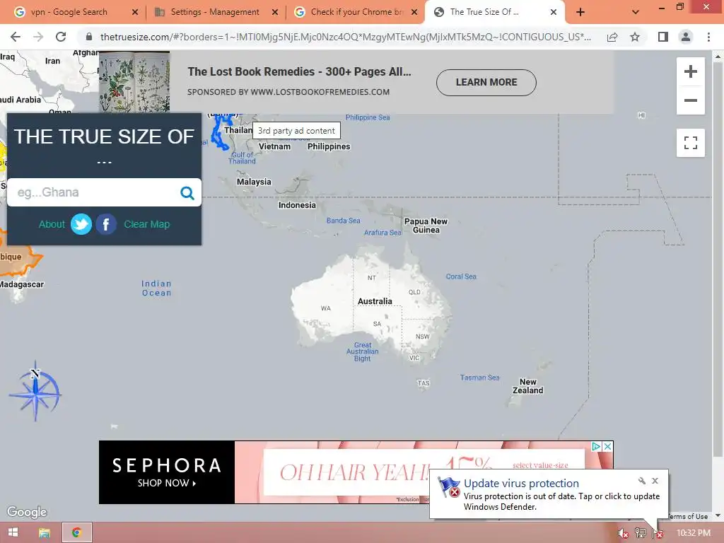724x543 pixels.
Task: Close the virus protection notification
Action: [655, 481]
